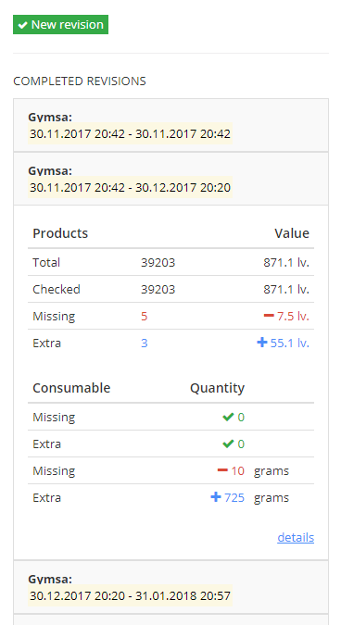Expand the 30.11.2017 20:42 - 30.11.2017 20:42 revision
Image resolution: width=341 pixels, height=625 pixels.
170,125
